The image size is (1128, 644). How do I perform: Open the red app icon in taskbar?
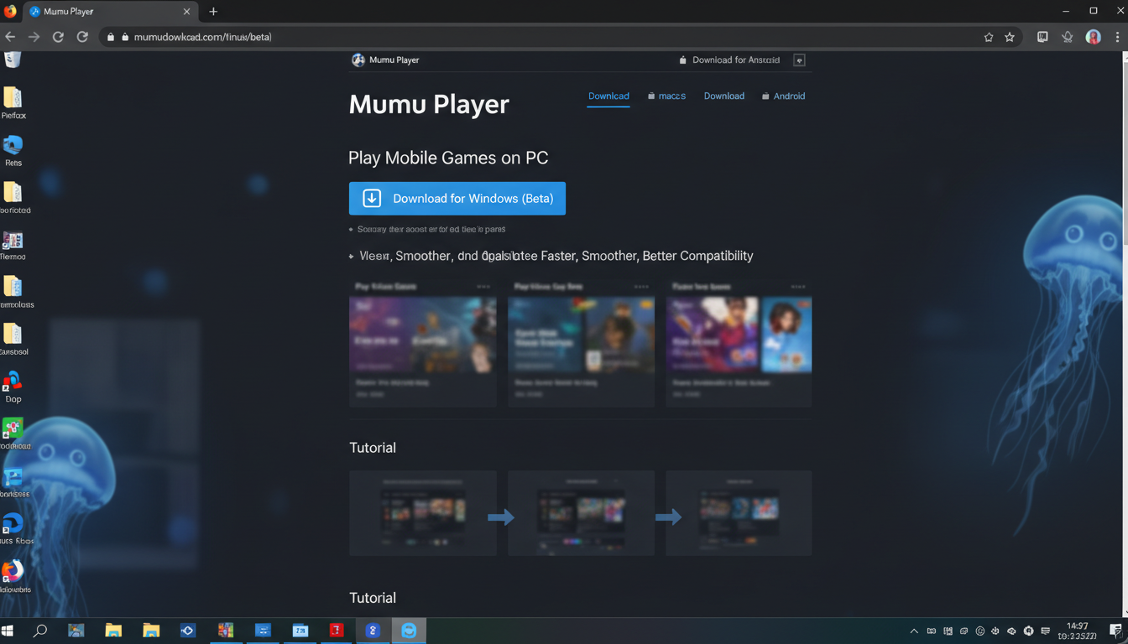click(337, 631)
